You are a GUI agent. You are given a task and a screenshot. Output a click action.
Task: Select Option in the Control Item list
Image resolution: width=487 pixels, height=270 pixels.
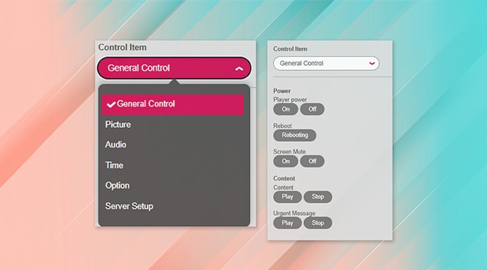pyautogui.click(x=117, y=186)
